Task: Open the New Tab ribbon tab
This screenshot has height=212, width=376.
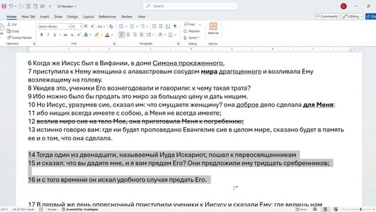Action: pyautogui.click(x=28, y=16)
